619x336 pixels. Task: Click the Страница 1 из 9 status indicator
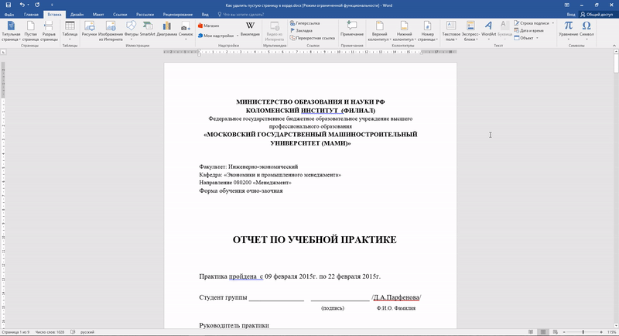pos(15,332)
